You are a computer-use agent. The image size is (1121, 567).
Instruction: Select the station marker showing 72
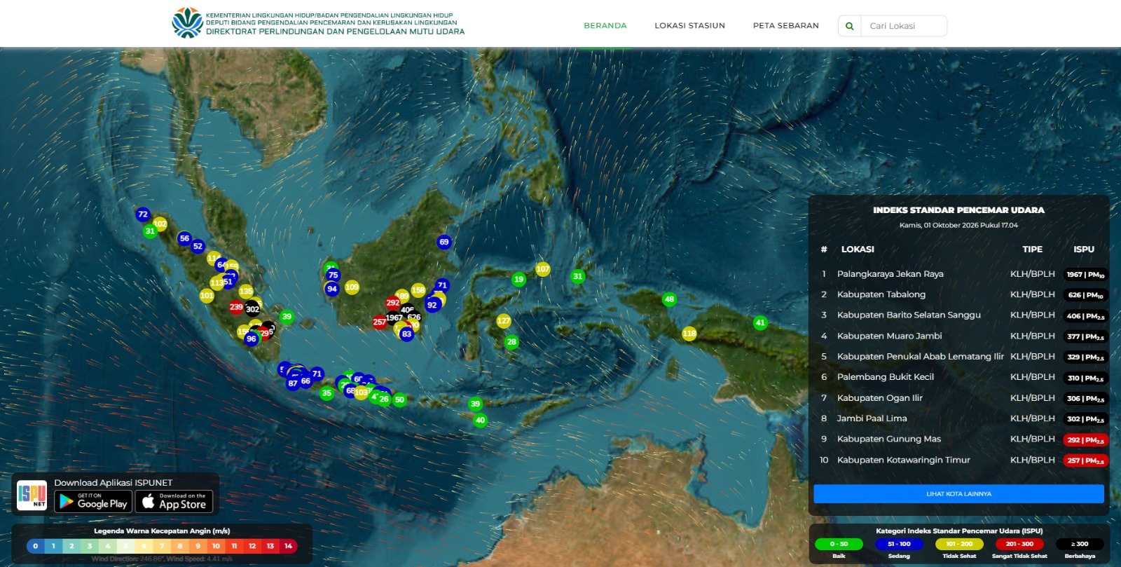coord(143,214)
